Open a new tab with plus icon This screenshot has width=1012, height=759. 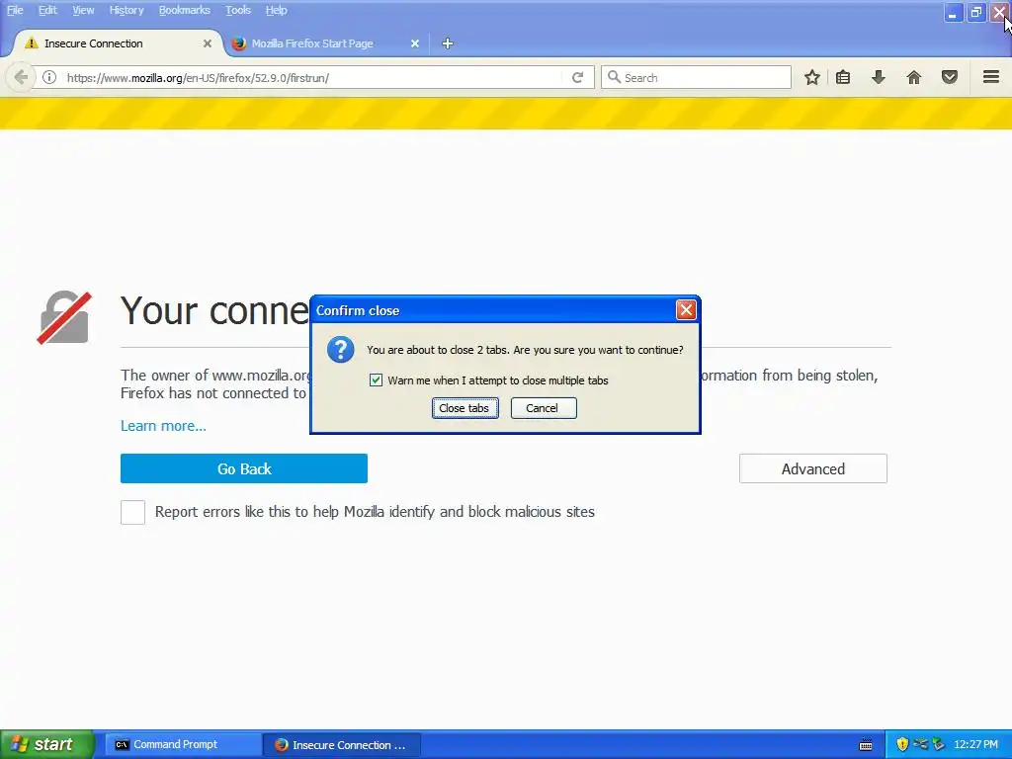448,43
